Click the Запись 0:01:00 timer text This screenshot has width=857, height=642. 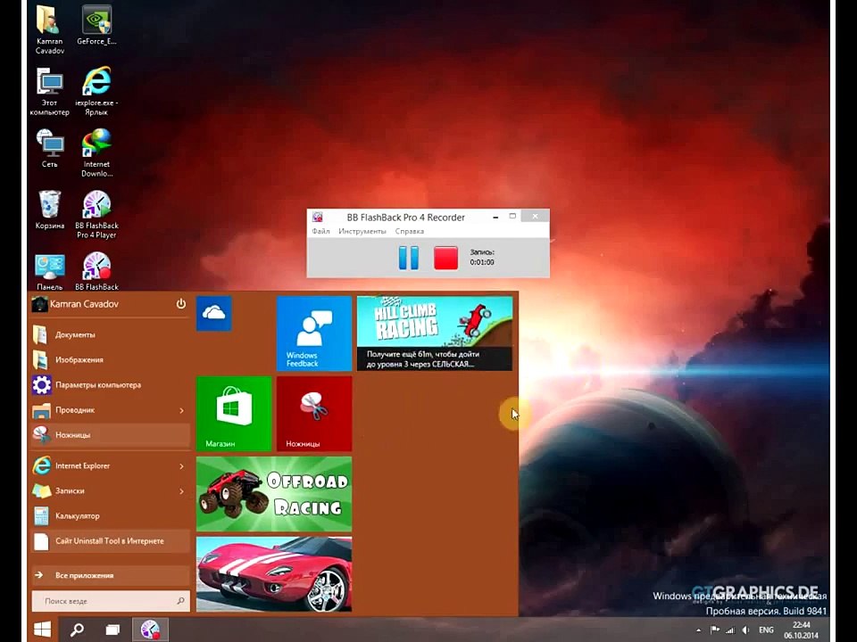coord(482,257)
